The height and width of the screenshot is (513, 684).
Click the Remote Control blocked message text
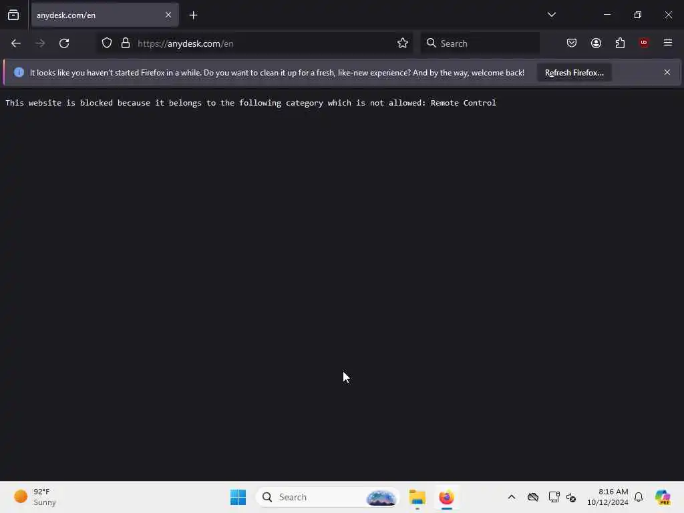(x=250, y=103)
